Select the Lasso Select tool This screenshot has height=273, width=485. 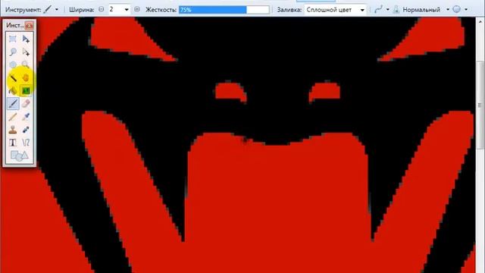pyautogui.click(x=13, y=52)
